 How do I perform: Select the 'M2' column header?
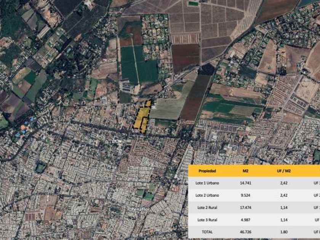(245, 171)
